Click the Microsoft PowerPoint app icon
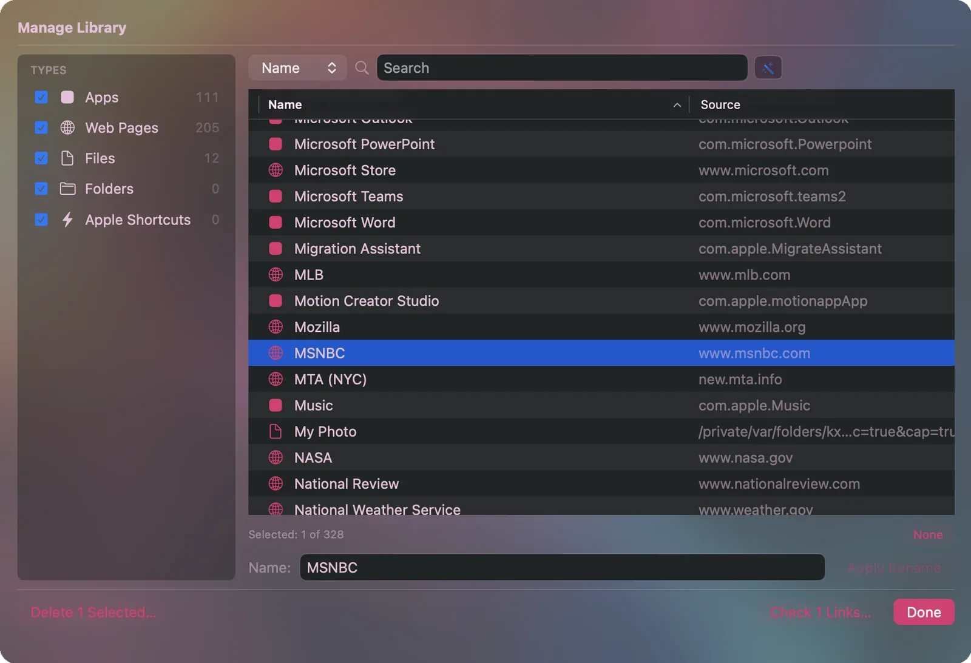The width and height of the screenshot is (971, 663). click(276, 144)
